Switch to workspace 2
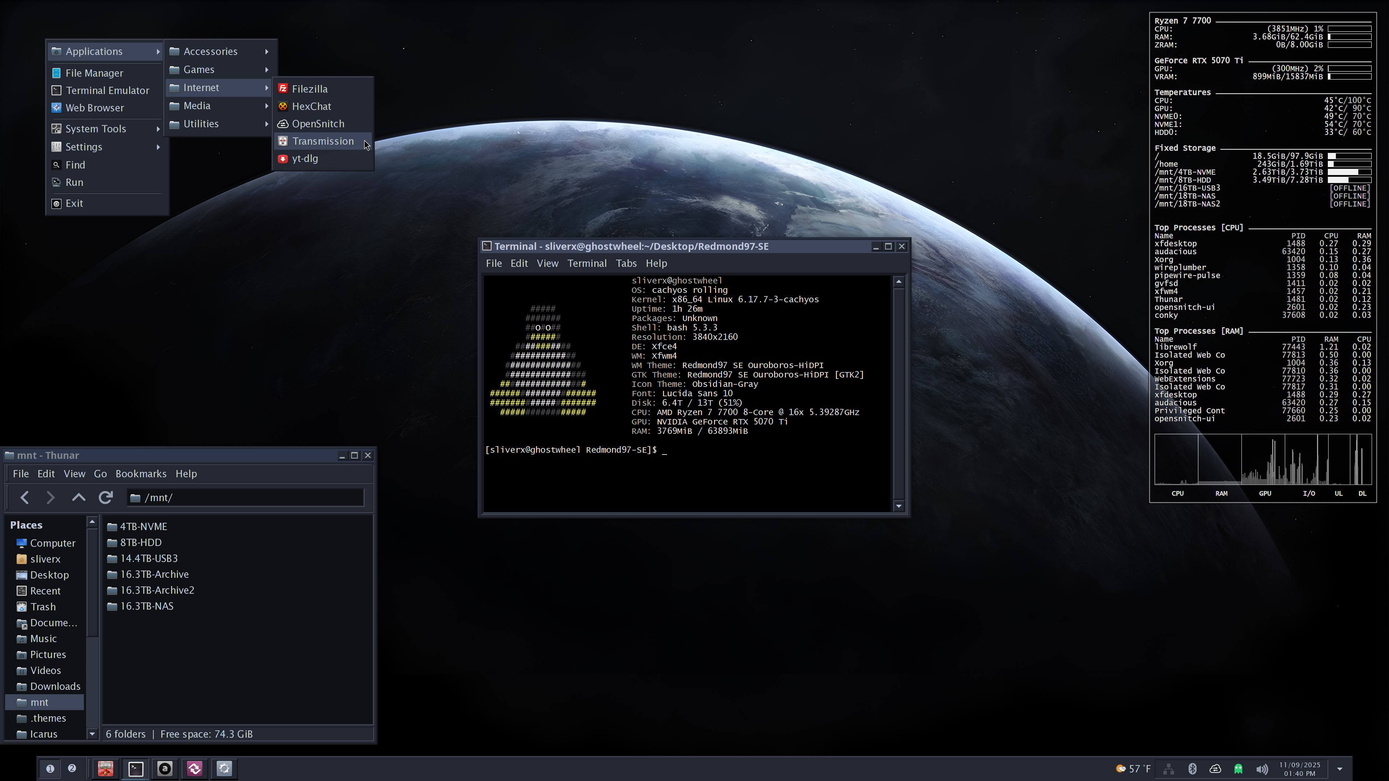The height and width of the screenshot is (781, 1389). [72, 769]
